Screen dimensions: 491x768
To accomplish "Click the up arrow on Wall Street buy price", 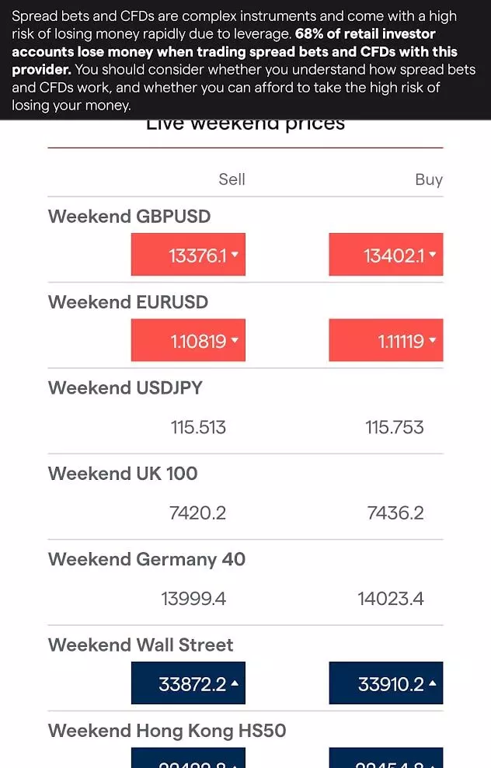I will click(433, 683).
